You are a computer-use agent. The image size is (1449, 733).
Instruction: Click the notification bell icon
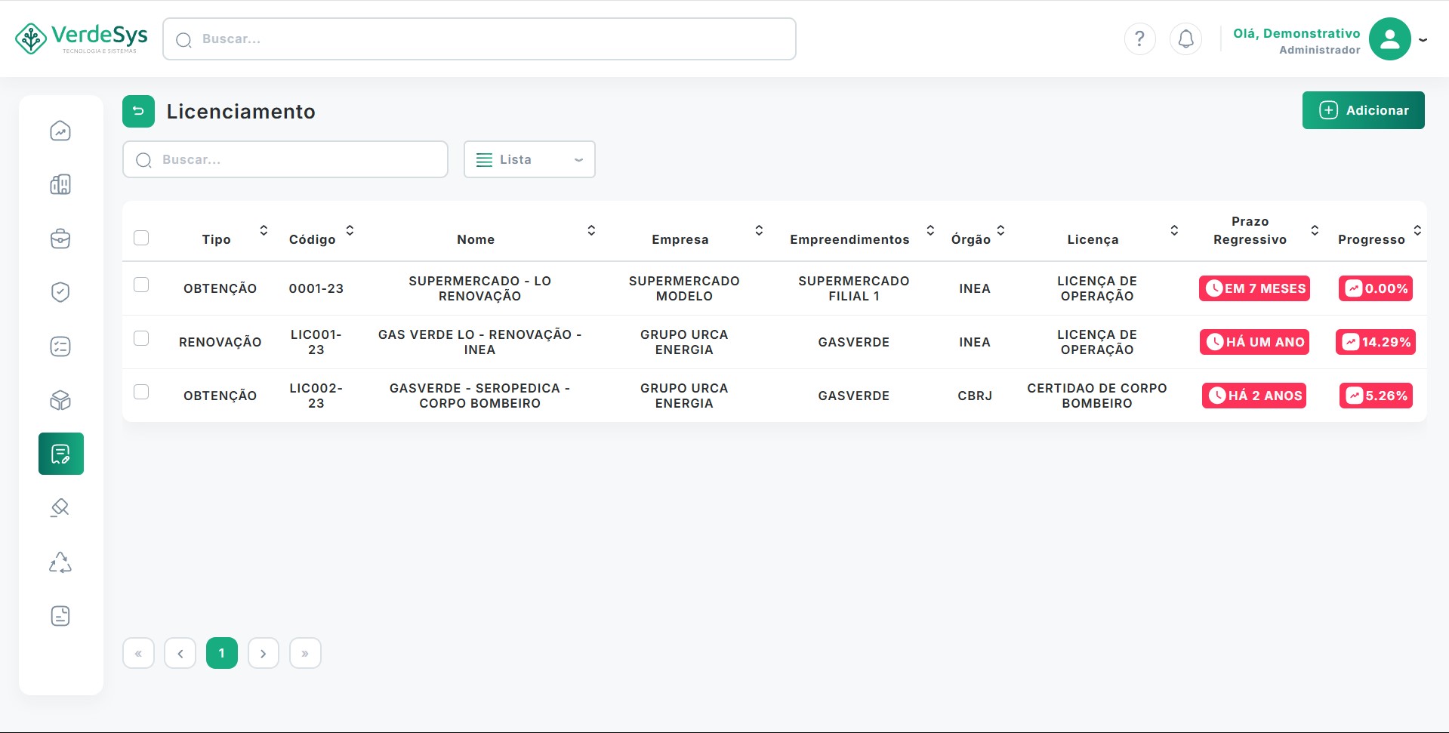(x=1185, y=38)
